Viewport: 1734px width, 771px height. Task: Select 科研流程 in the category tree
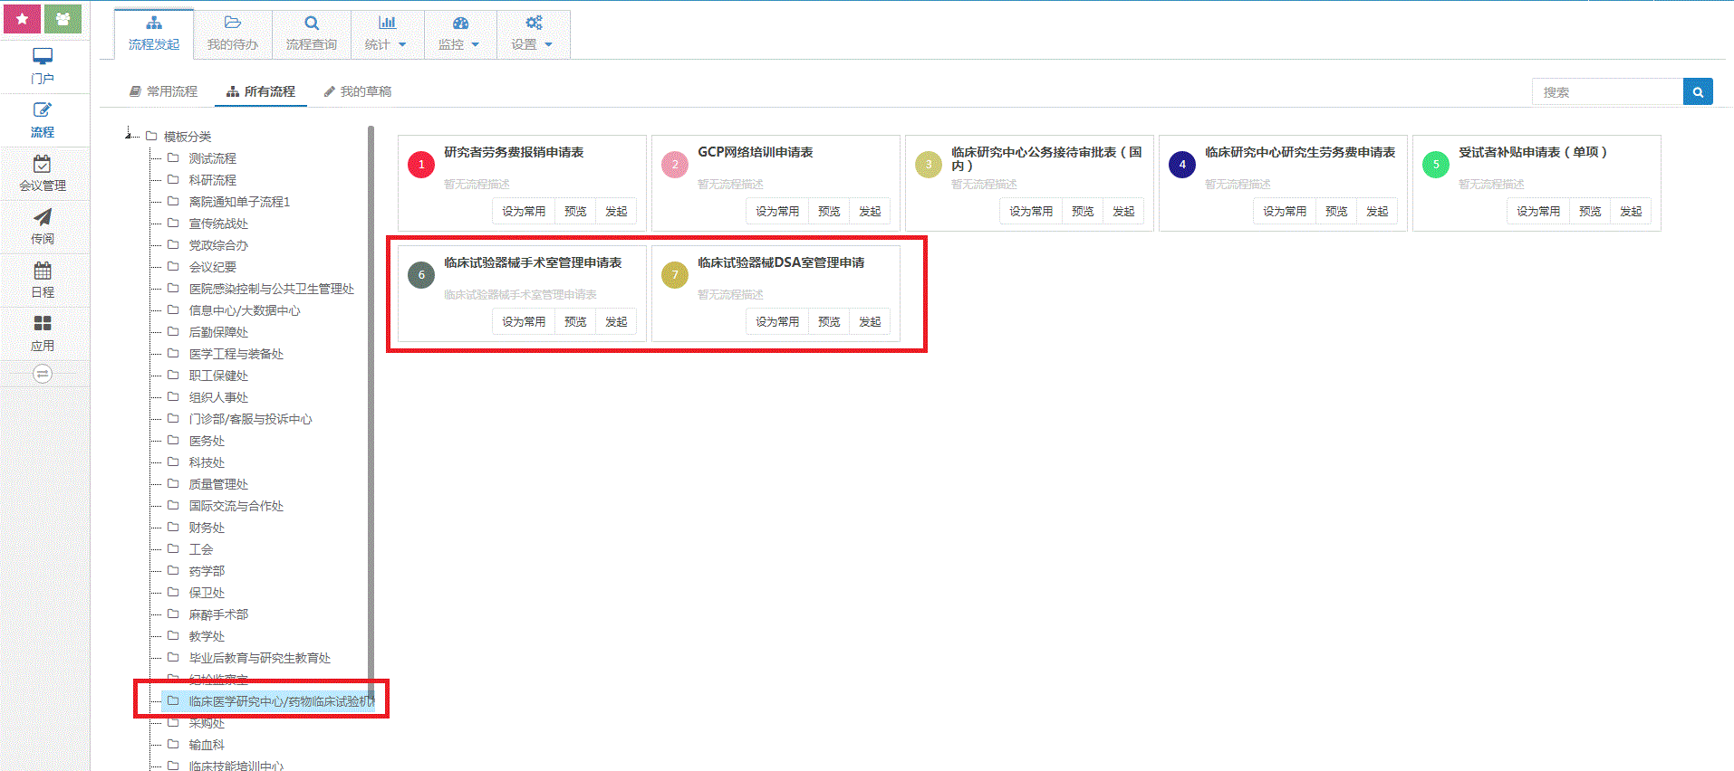pyautogui.click(x=212, y=180)
